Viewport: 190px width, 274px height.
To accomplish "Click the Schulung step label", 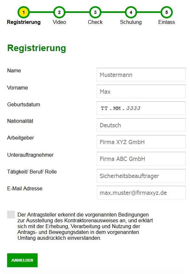I will tap(131, 22).
